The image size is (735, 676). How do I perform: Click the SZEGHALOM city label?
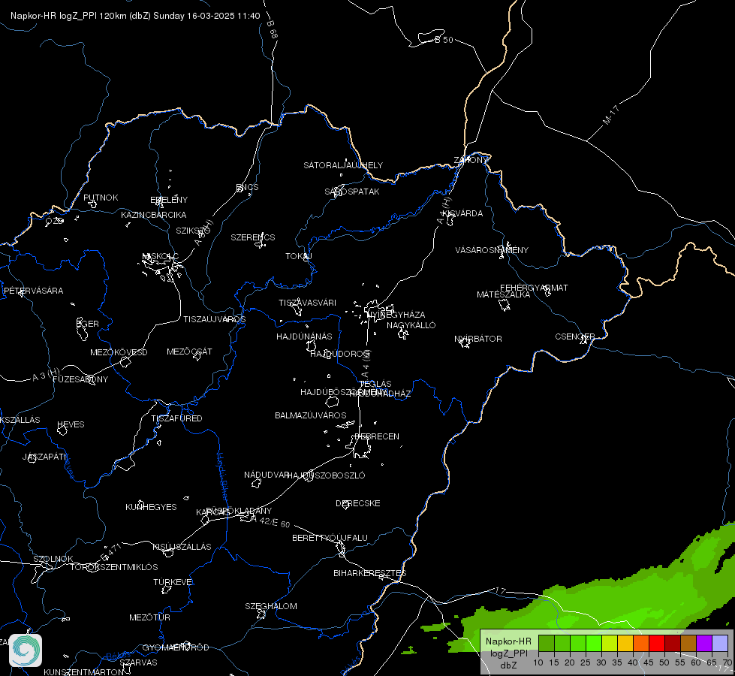271,606
